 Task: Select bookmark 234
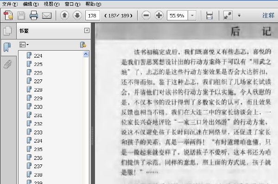(35, 141)
